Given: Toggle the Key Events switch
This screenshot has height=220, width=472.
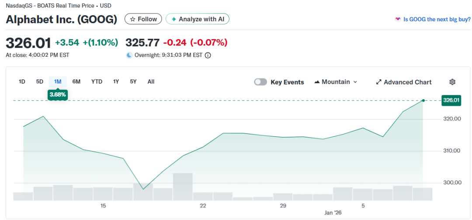Looking at the screenshot, I should [x=260, y=82].
